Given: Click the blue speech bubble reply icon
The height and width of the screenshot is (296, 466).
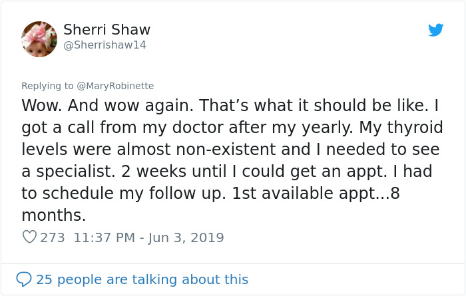Looking at the screenshot, I should tap(24, 279).
